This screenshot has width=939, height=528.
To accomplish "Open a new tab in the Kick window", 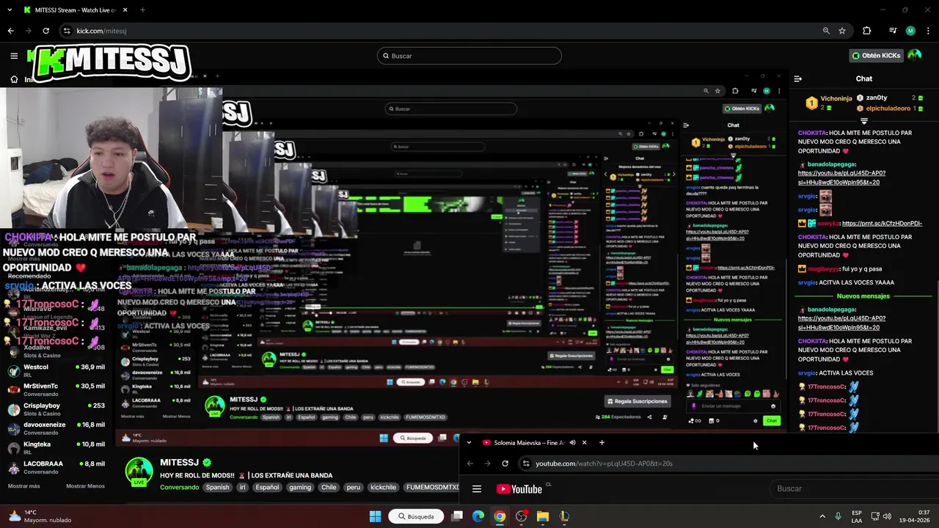I will pos(142,10).
